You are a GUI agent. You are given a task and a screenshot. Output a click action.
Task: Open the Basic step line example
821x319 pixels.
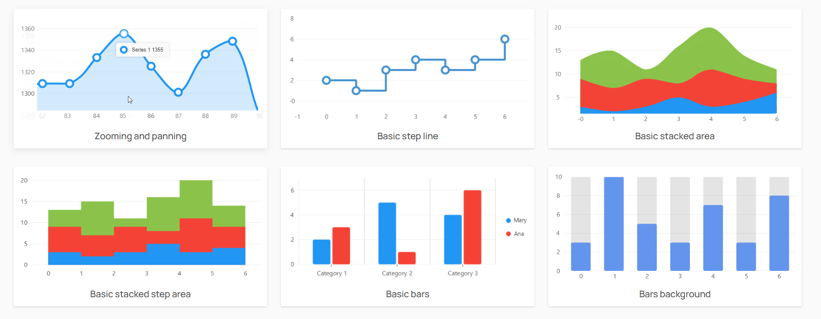click(407, 136)
